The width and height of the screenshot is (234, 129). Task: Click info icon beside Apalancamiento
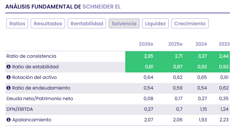9,120
